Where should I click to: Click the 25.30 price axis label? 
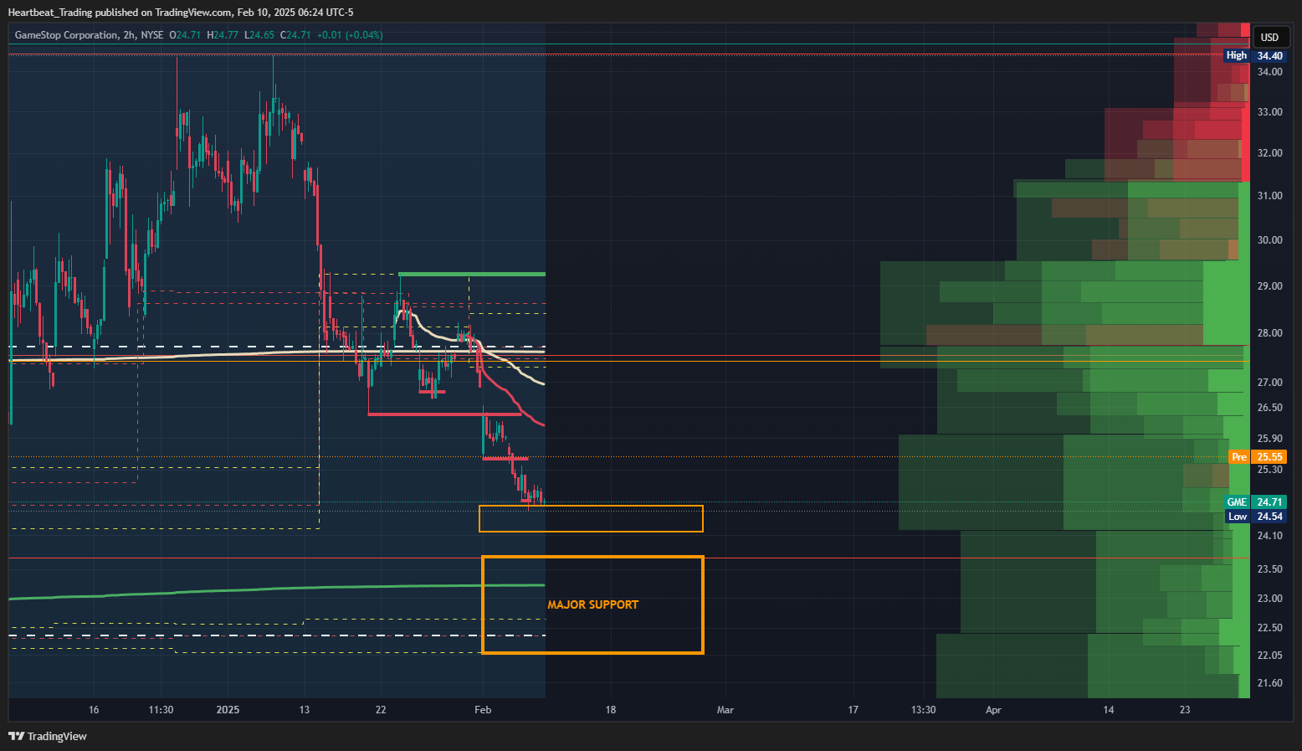1269,470
